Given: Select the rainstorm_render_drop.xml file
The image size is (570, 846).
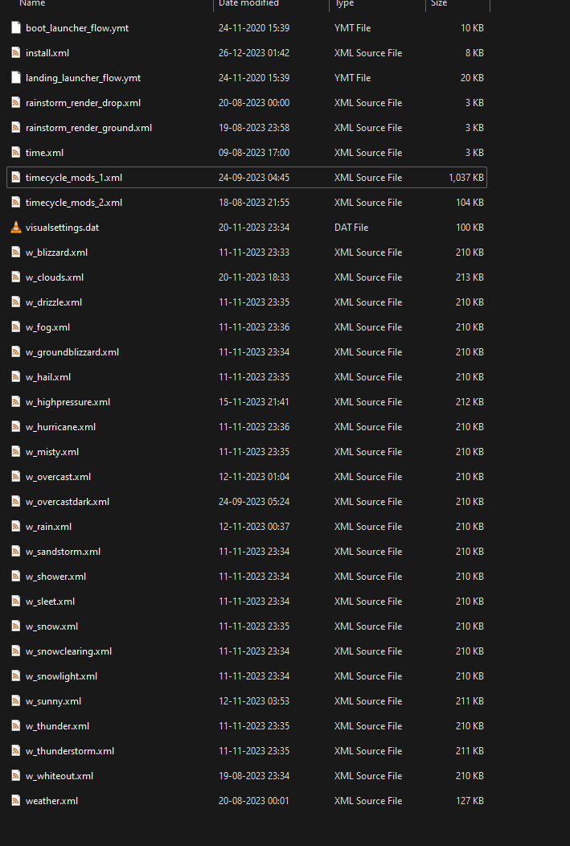Looking at the screenshot, I should 83,103.
